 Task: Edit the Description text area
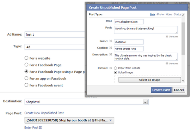point(146,57)
